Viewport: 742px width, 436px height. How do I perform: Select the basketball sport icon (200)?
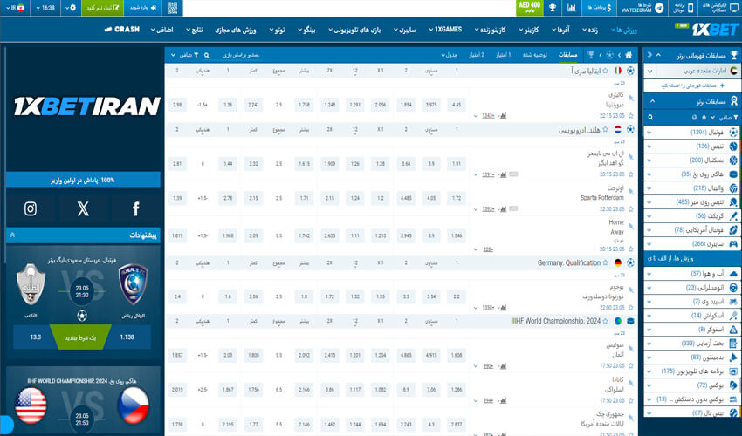[733, 160]
